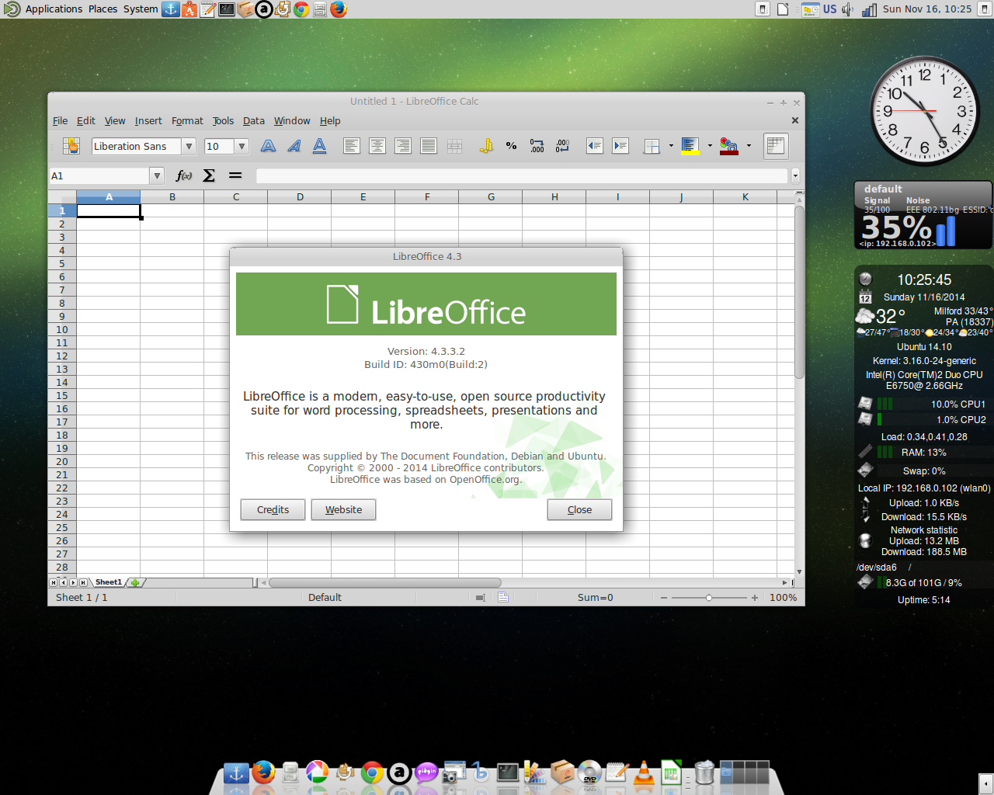The width and height of the screenshot is (994, 795).
Task: Expand the formula input line
Action: [x=795, y=175]
